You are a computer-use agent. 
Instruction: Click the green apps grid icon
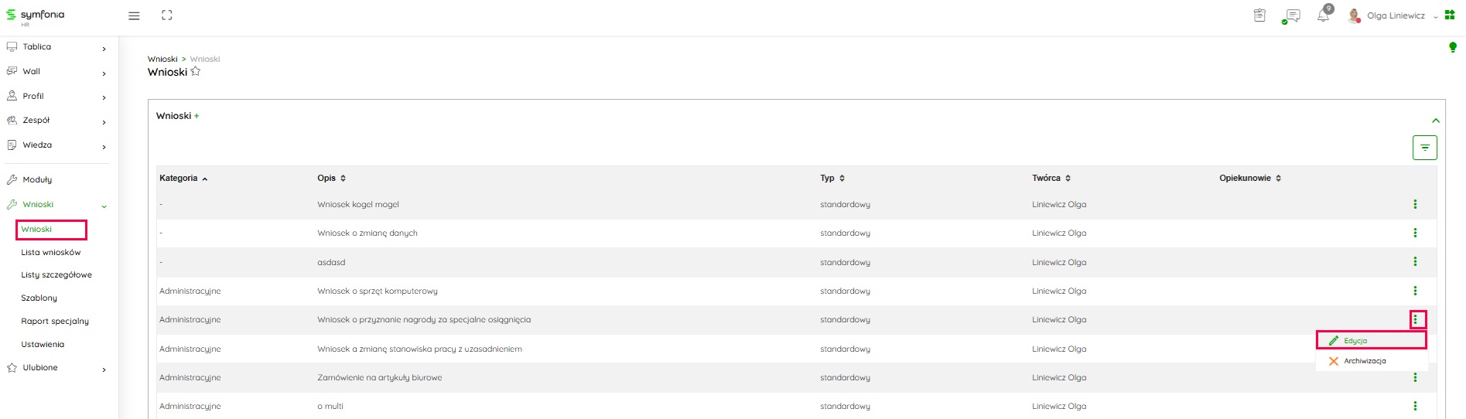pos(1450,15)
